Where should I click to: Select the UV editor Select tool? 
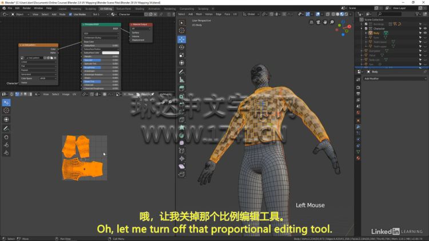pos(6,102)
